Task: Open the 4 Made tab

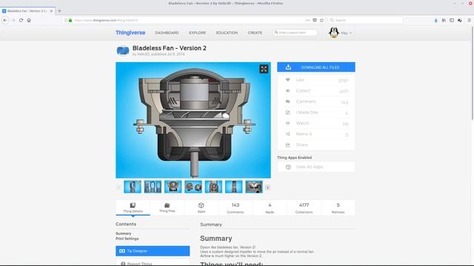Action: tap(270, 208)
